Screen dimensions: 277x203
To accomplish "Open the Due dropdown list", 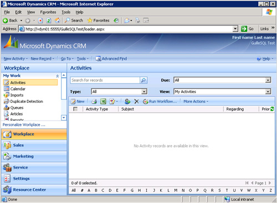I will coord(268,80).
